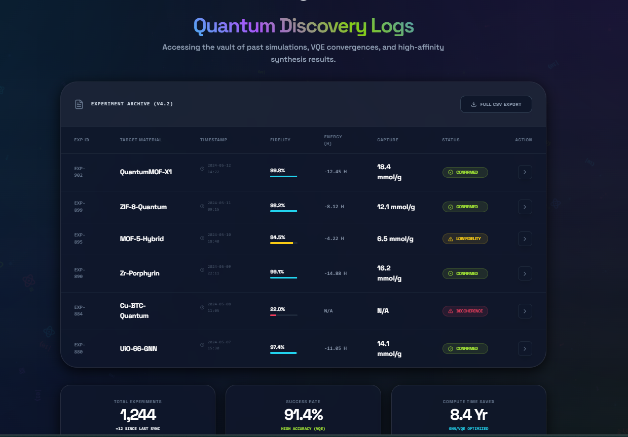
Task: Click the check icon in ZIF-8-Quantum status
Action: [451, 207]
